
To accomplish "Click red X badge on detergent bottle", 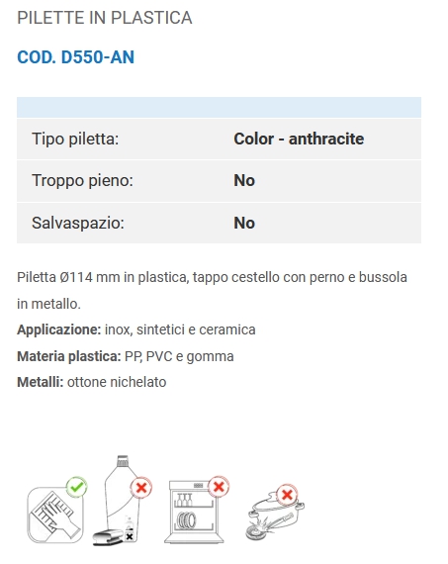I will pos(141,488).
